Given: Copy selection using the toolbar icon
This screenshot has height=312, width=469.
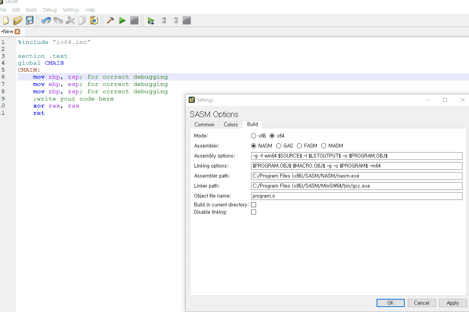Looking at the screenshot, I should click(82, 20).
